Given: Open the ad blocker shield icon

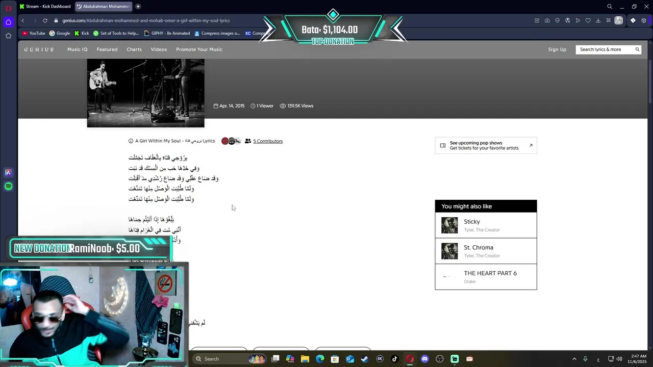Looking at the screenshot, I should point(557,20).
